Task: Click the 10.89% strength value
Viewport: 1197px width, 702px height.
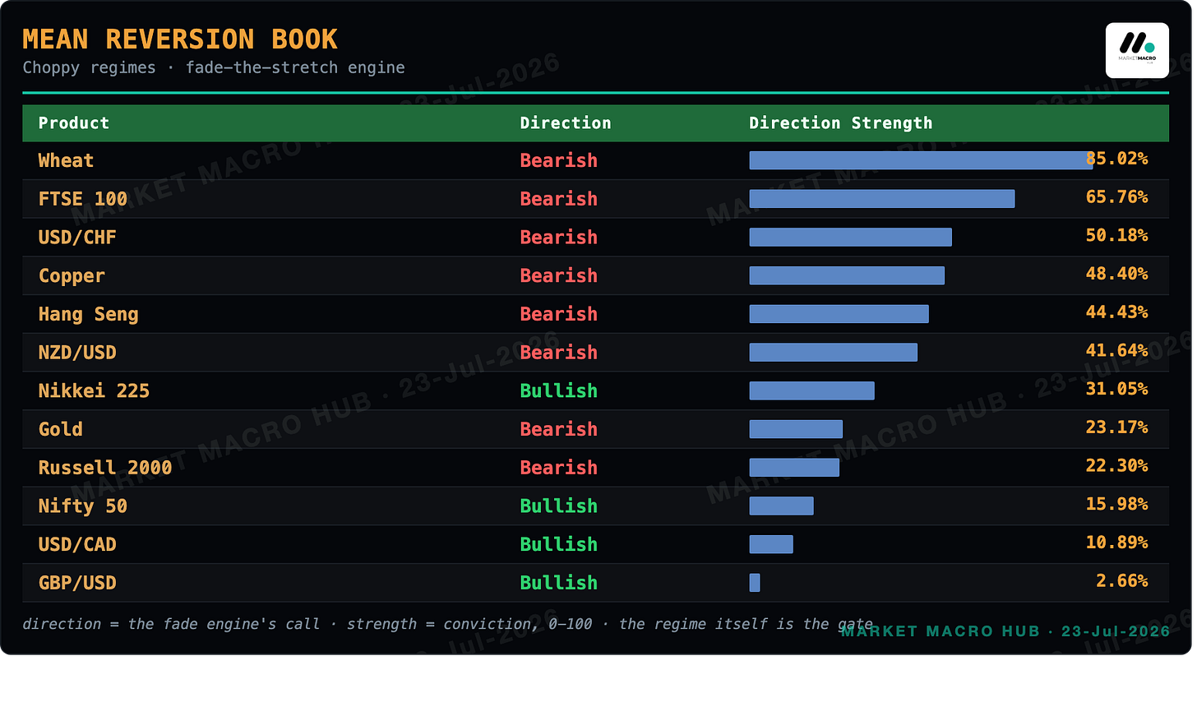Action: pos(1117,543)
